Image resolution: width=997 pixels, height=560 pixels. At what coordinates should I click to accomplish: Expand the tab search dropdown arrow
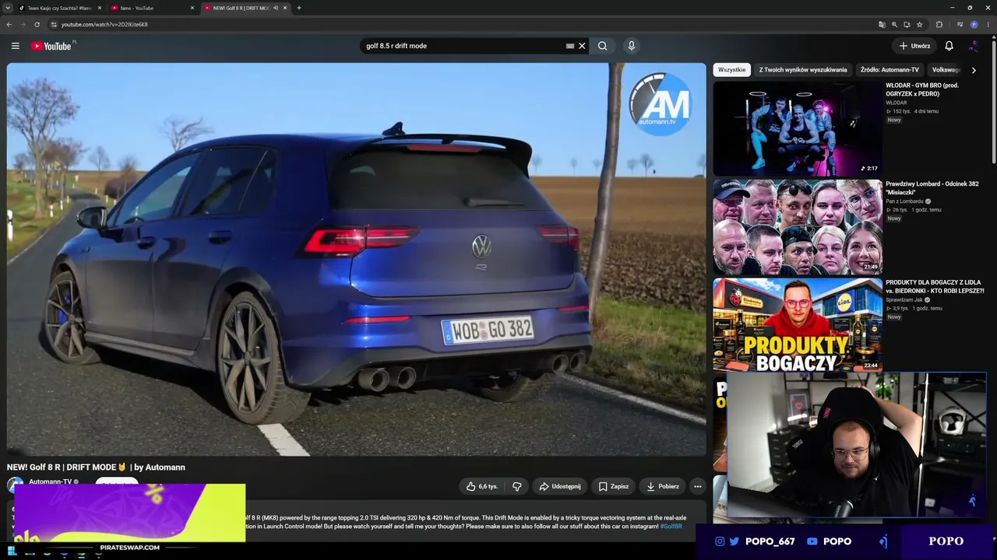8,8
